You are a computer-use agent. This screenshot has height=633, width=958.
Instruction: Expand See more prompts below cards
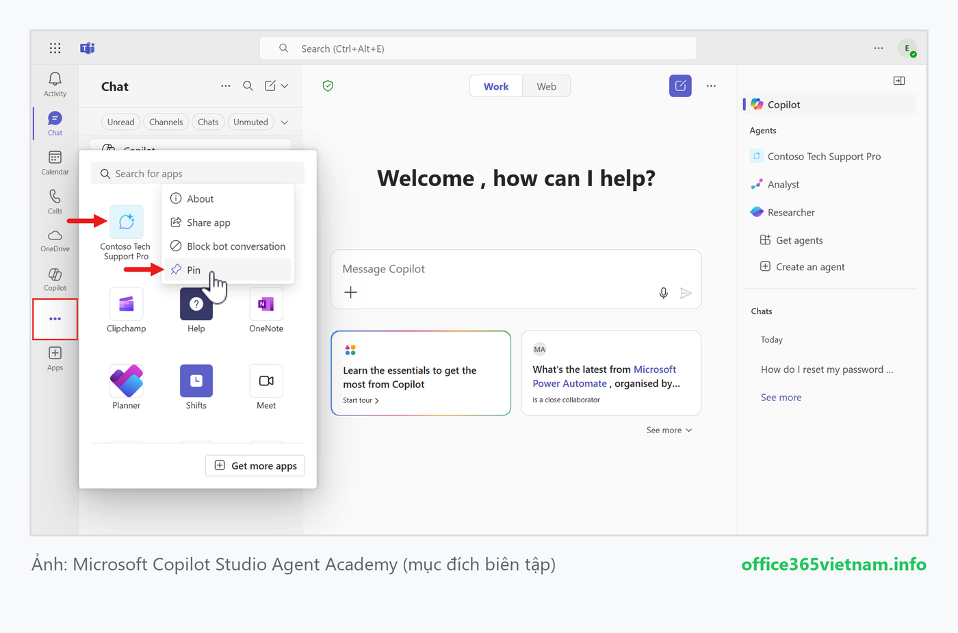[669, 430]
